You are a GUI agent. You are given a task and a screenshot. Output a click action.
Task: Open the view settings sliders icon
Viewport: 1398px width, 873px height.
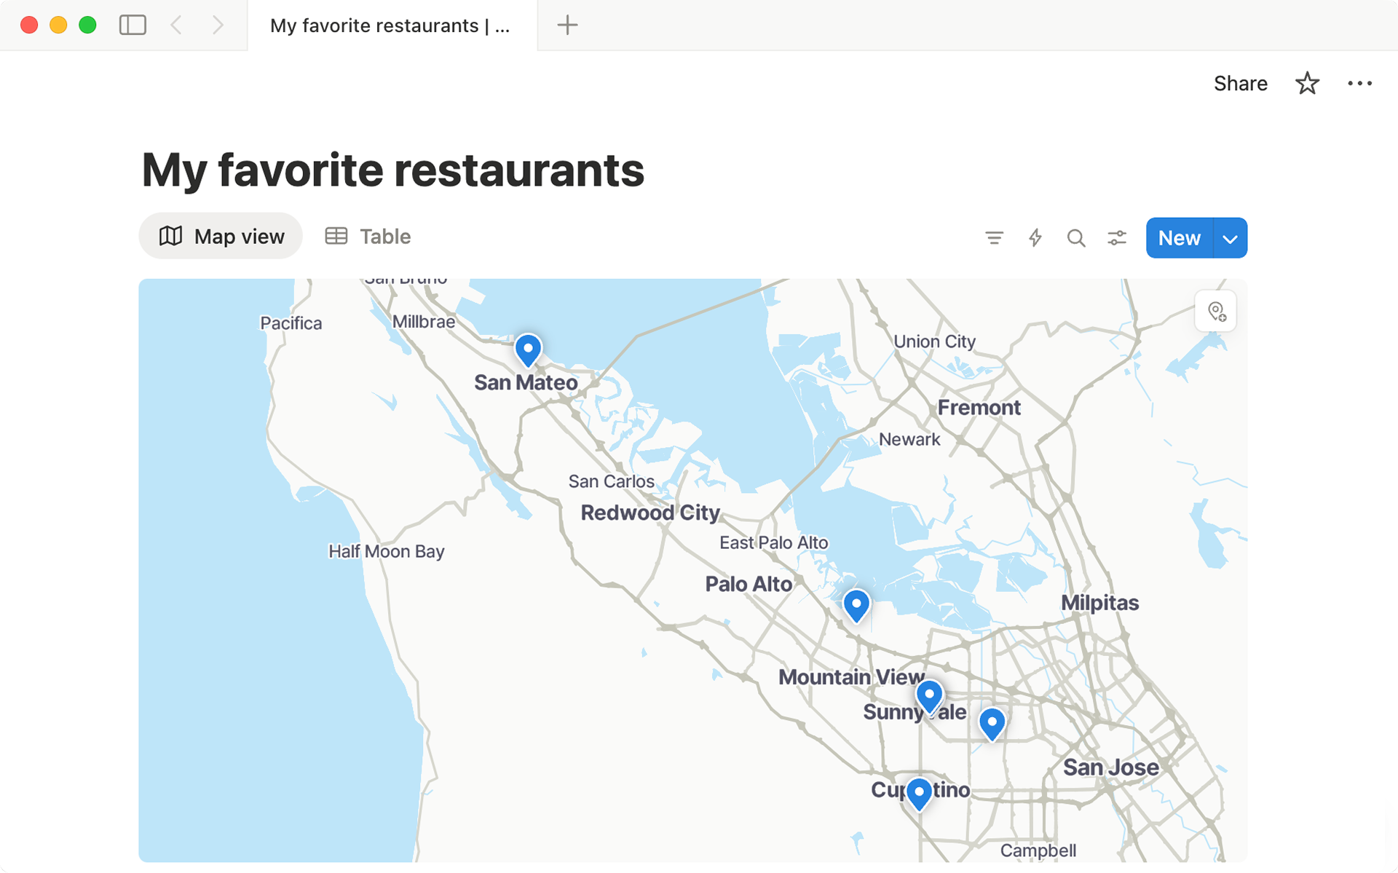1117,237
